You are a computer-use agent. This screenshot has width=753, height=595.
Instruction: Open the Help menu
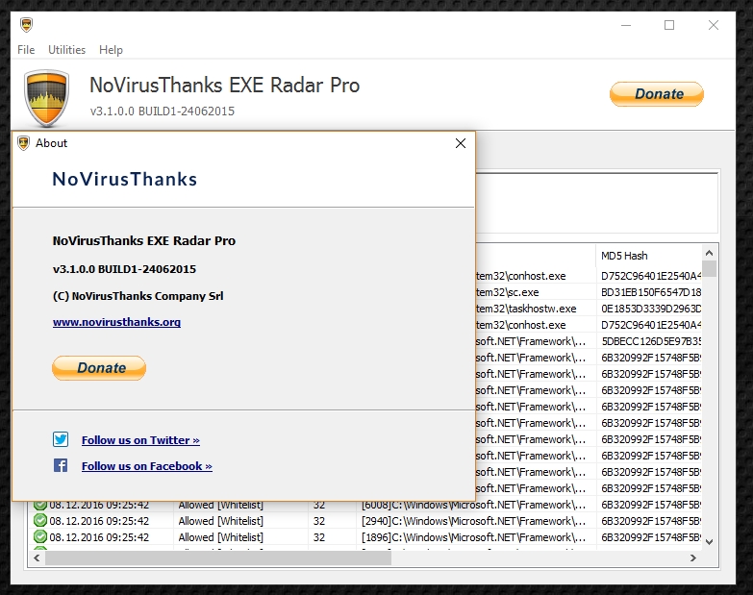(111, 50)
